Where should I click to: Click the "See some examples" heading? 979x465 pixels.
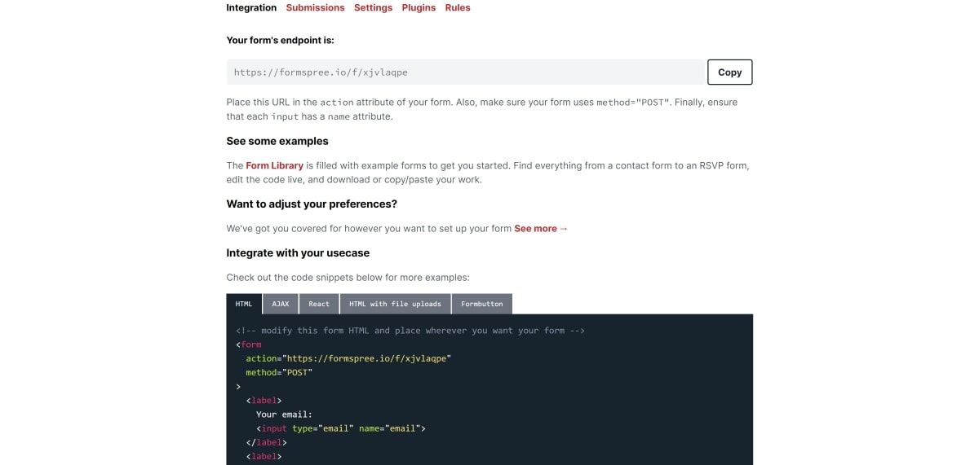[277, 141]
